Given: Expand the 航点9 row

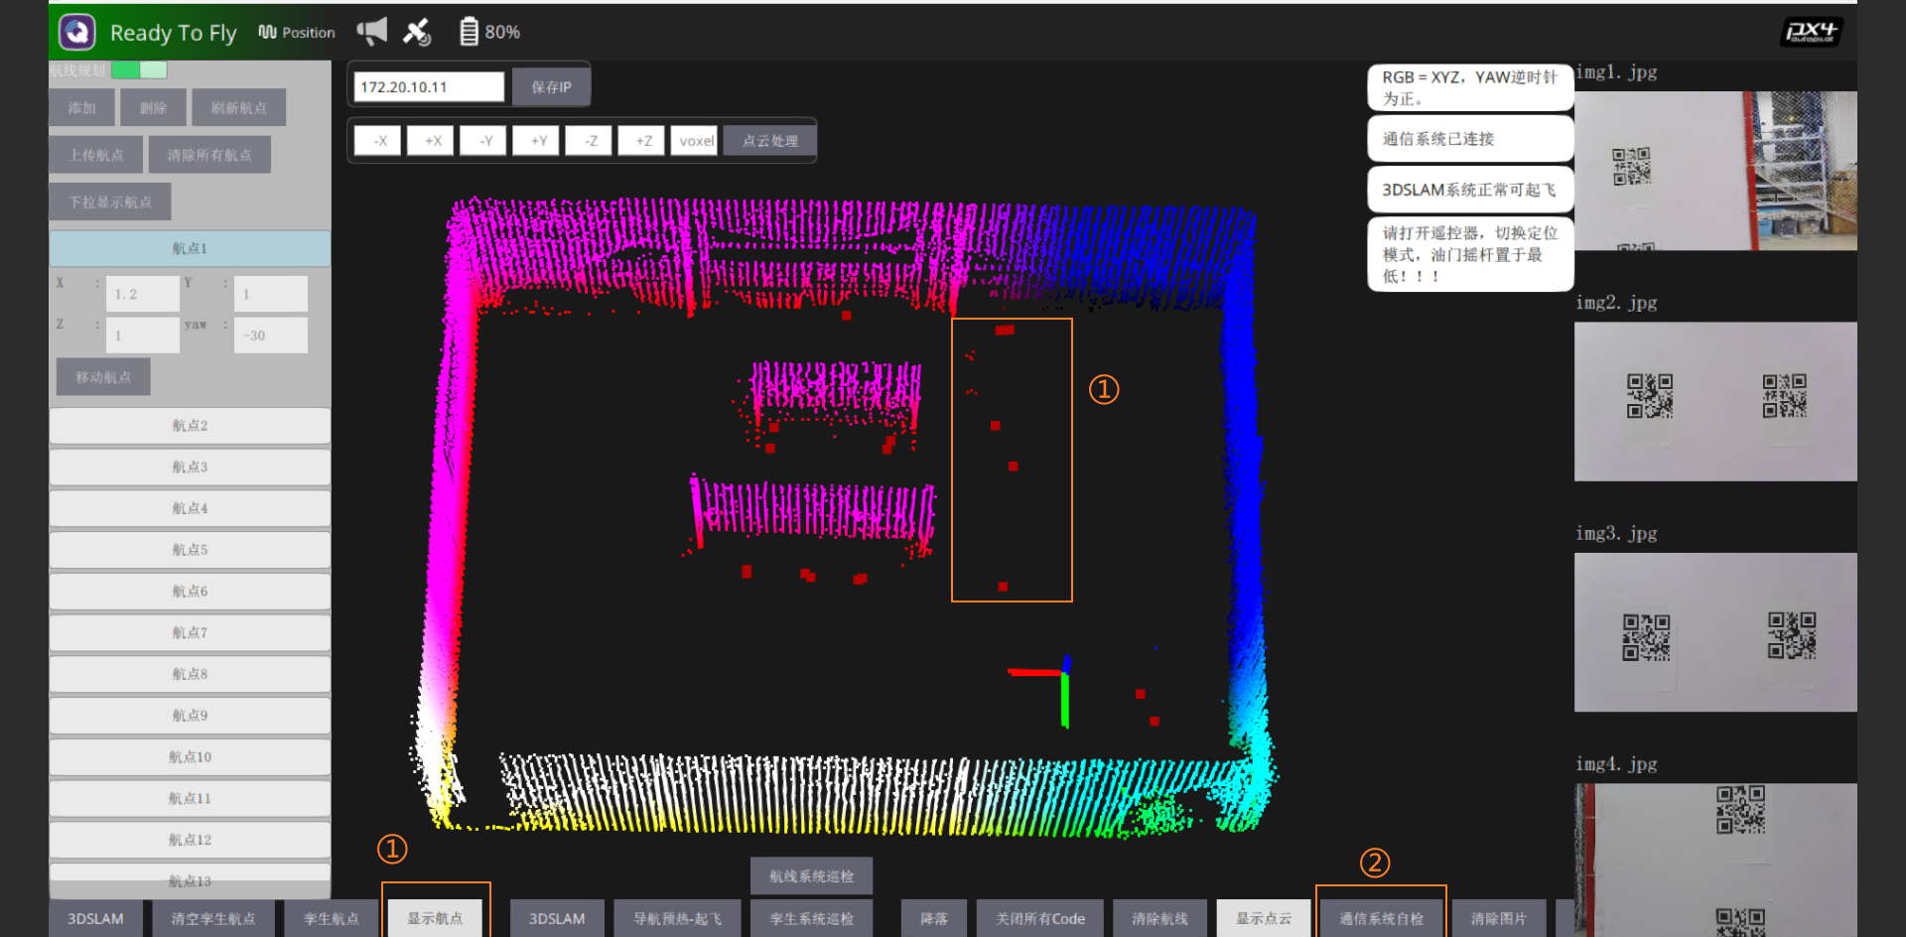Looking at the screenshot, I should (x=190, y=716).
